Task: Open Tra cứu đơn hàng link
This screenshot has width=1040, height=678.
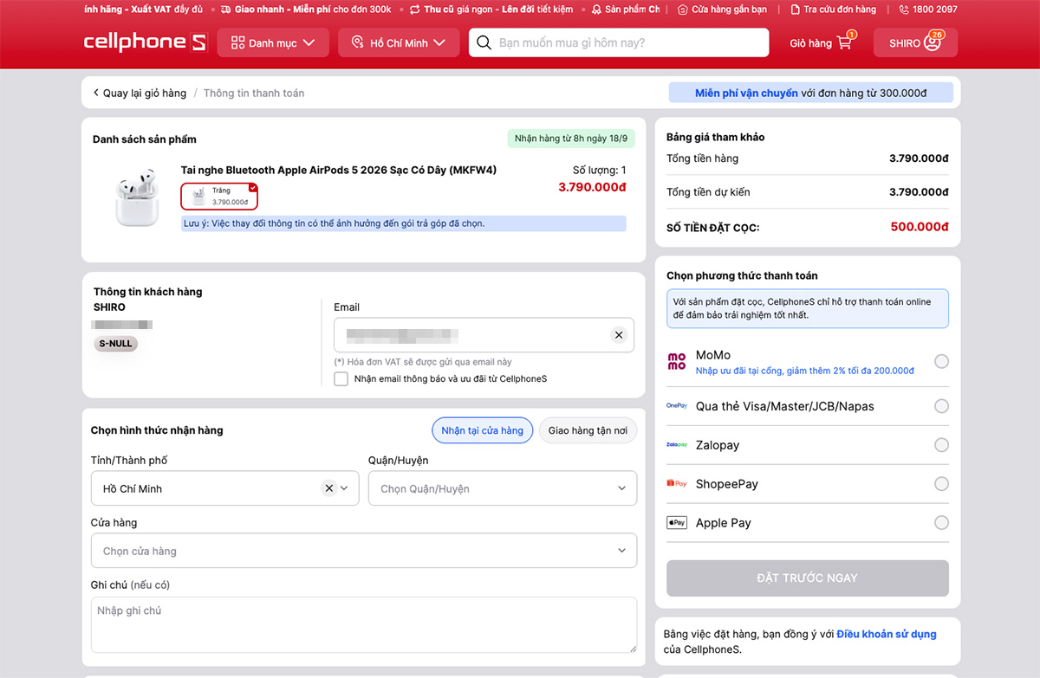Action: coord(834,10)
